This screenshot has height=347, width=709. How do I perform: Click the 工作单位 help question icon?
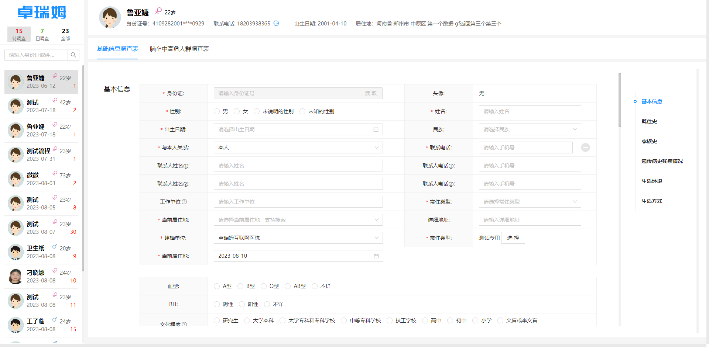point(184,202)
